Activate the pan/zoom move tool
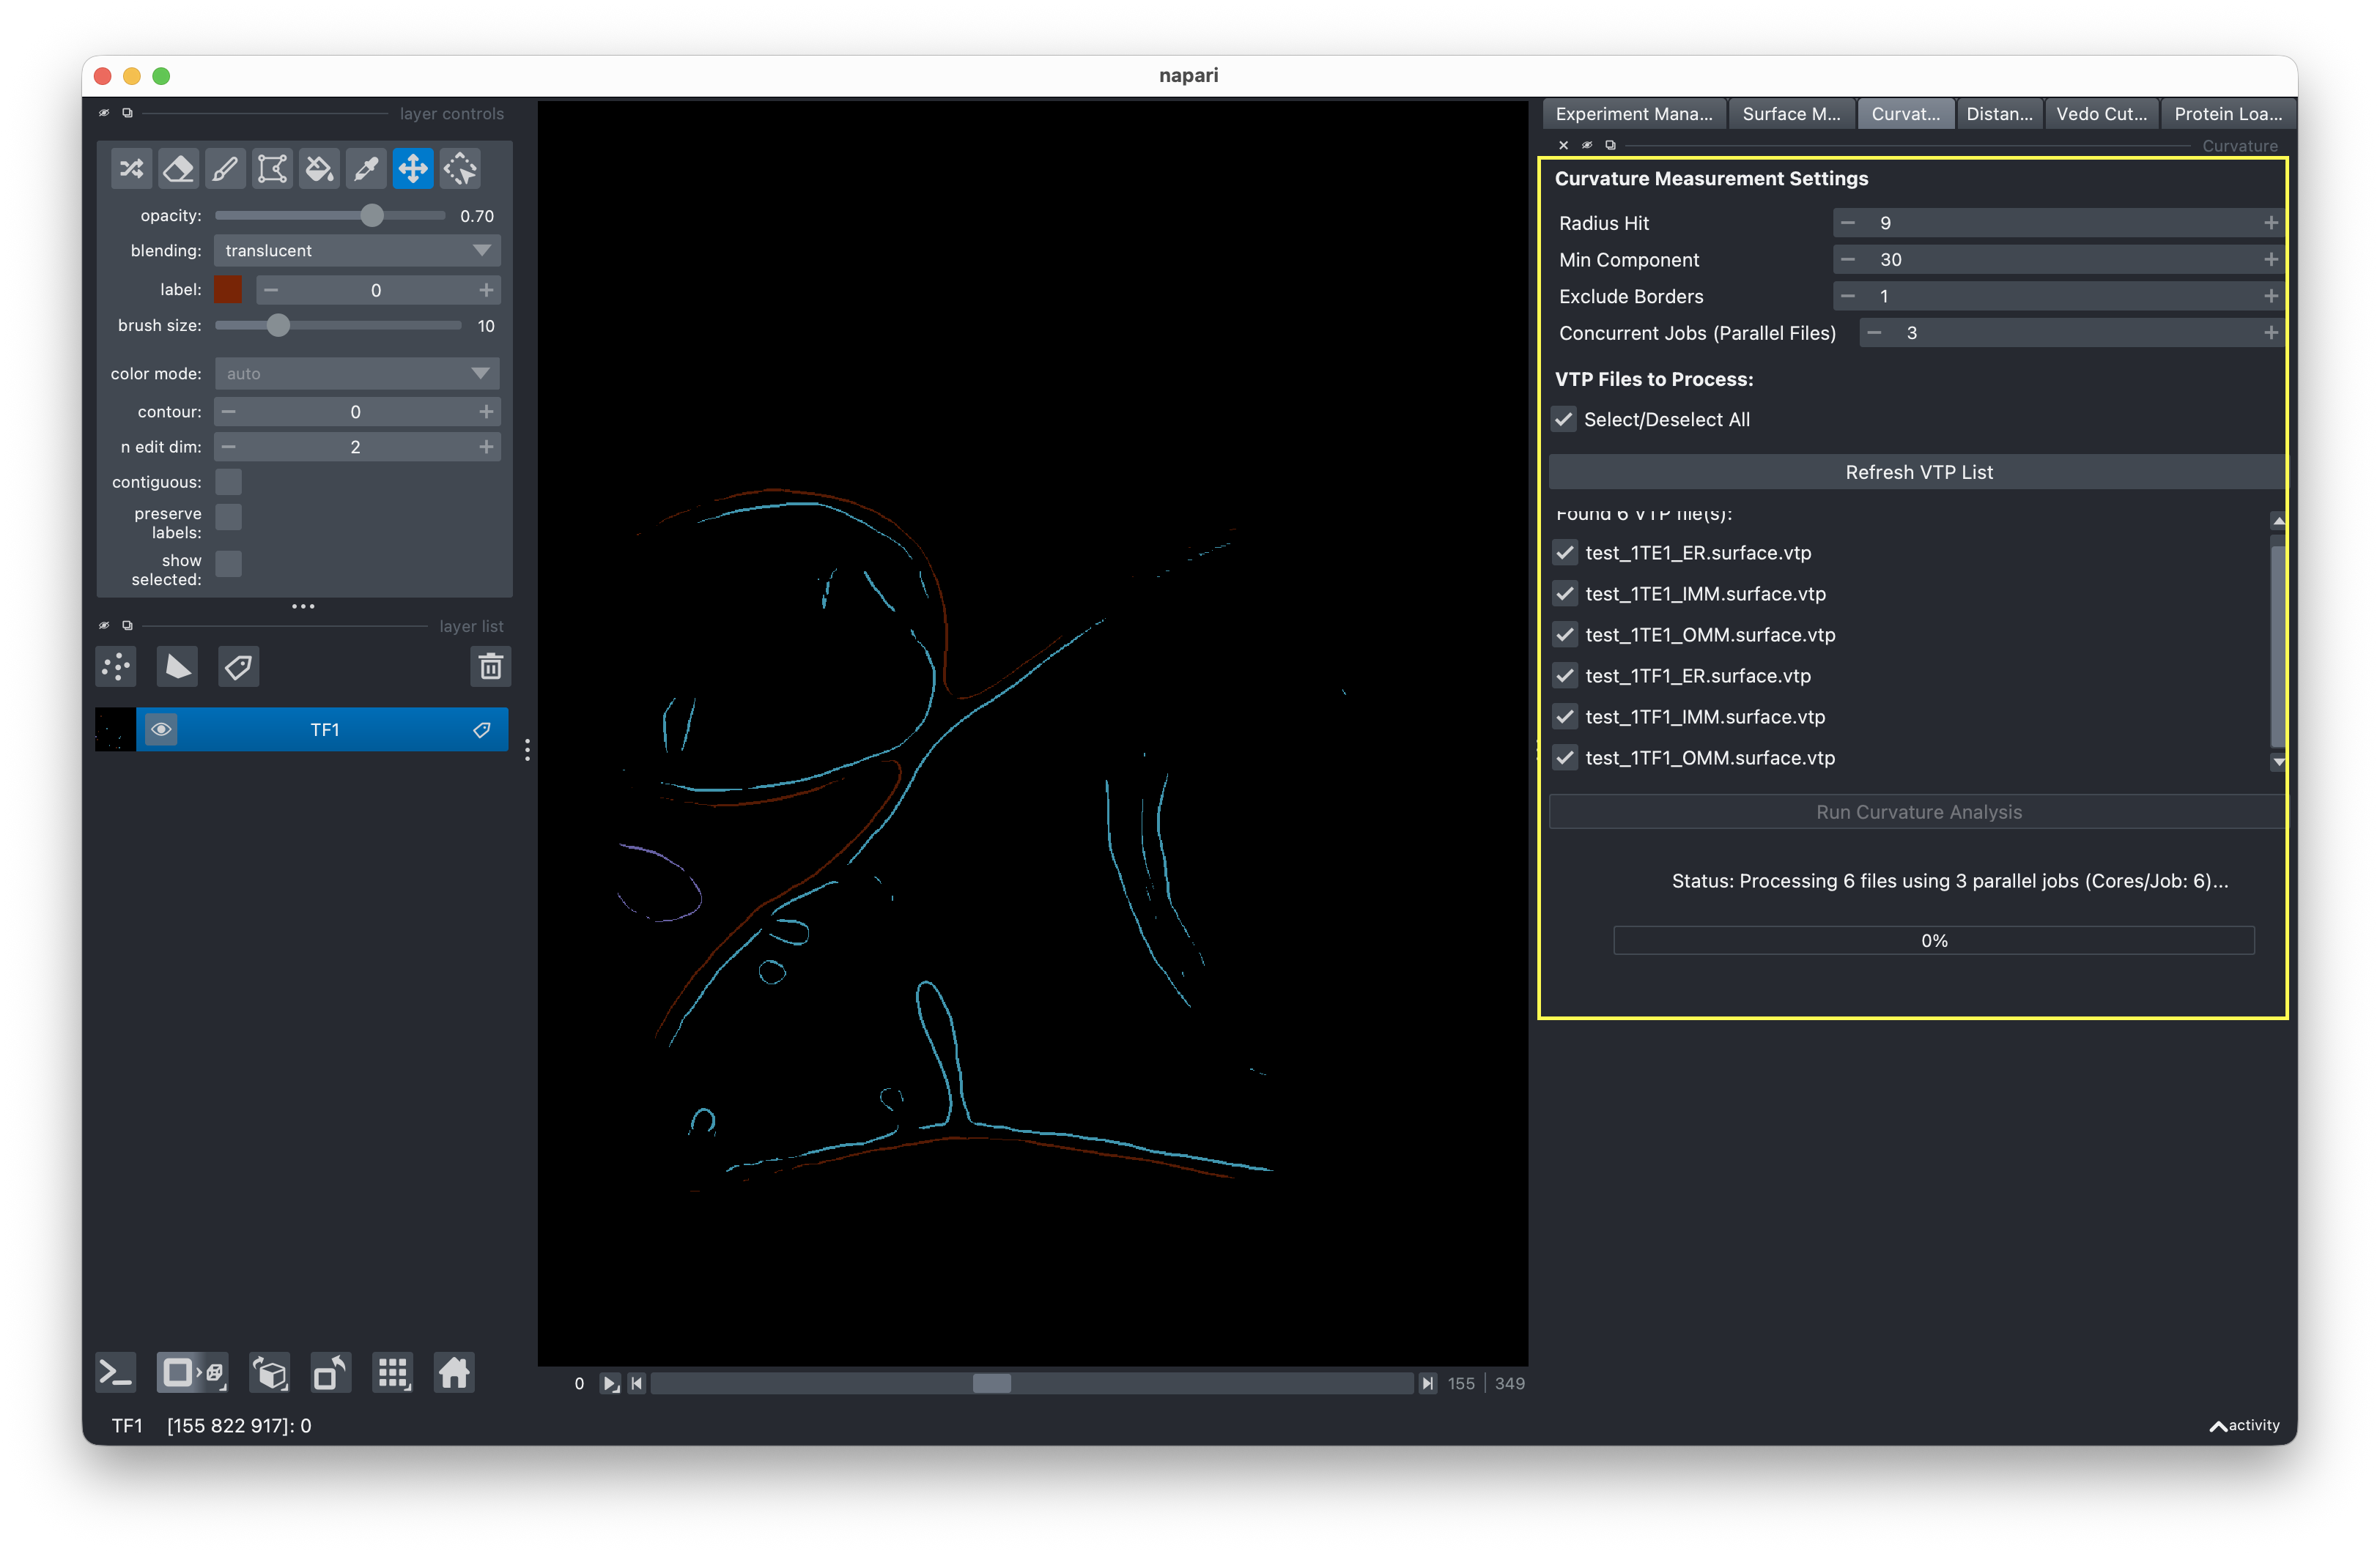This screenshot has width=2380, height=1554. tap(413, 169)
